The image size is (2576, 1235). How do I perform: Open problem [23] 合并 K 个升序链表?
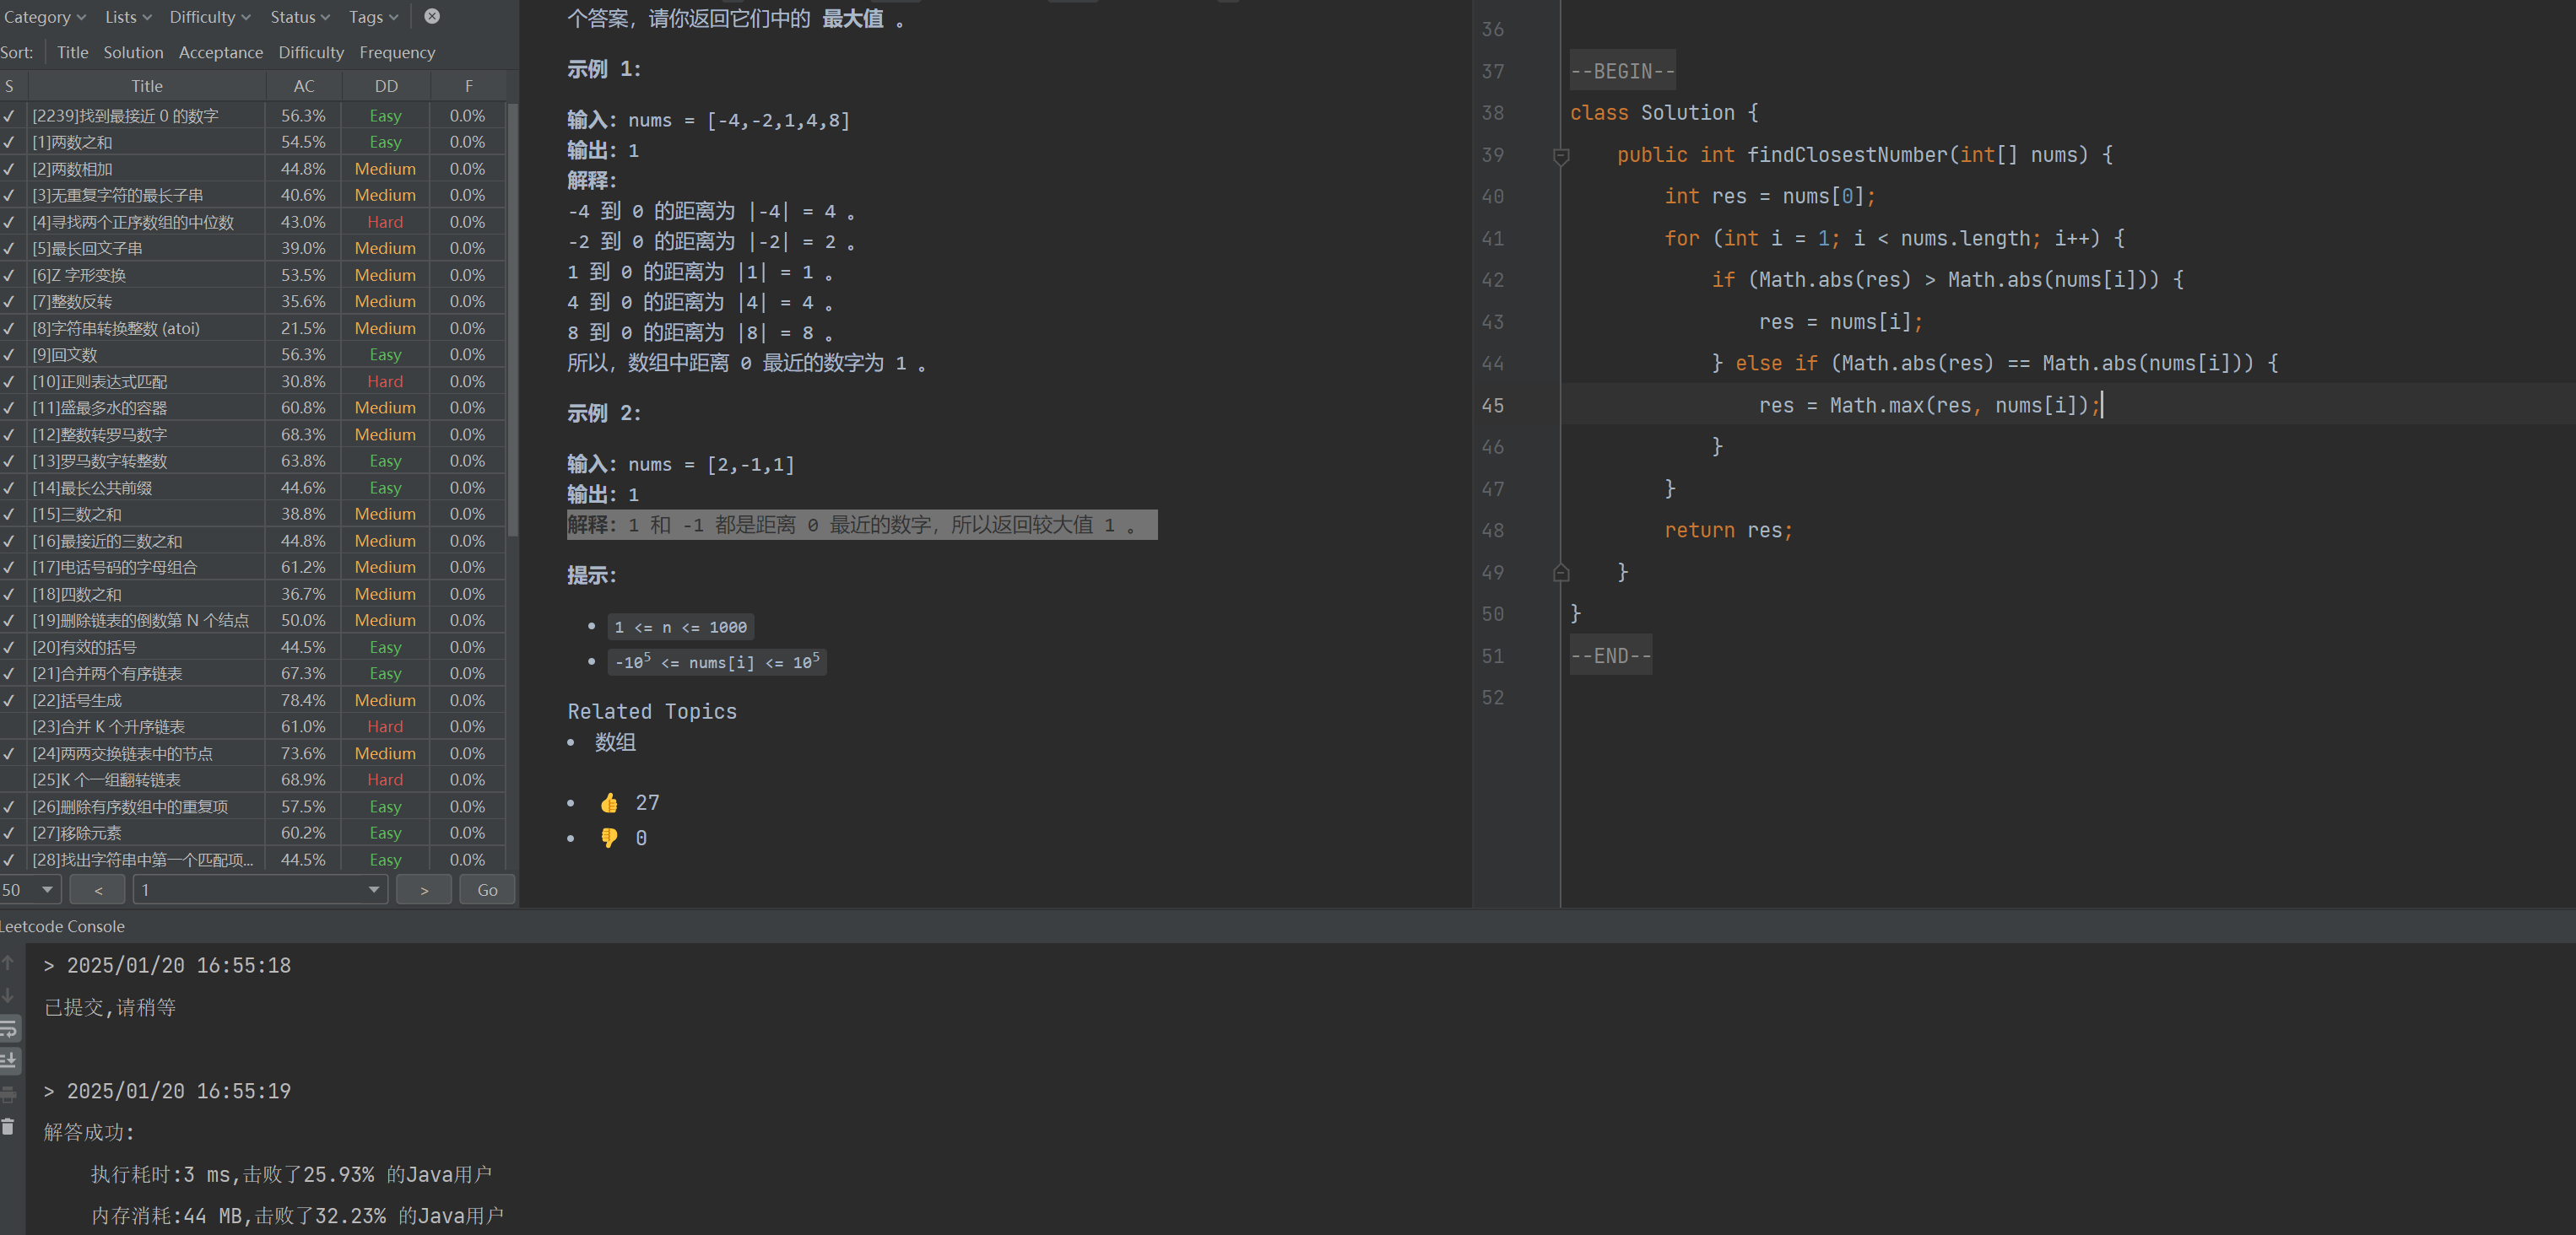108,726
